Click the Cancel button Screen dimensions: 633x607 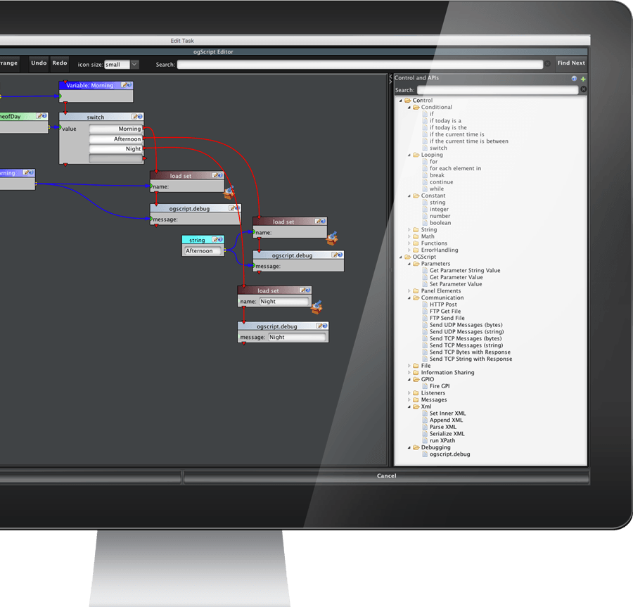tap(386, 476)
